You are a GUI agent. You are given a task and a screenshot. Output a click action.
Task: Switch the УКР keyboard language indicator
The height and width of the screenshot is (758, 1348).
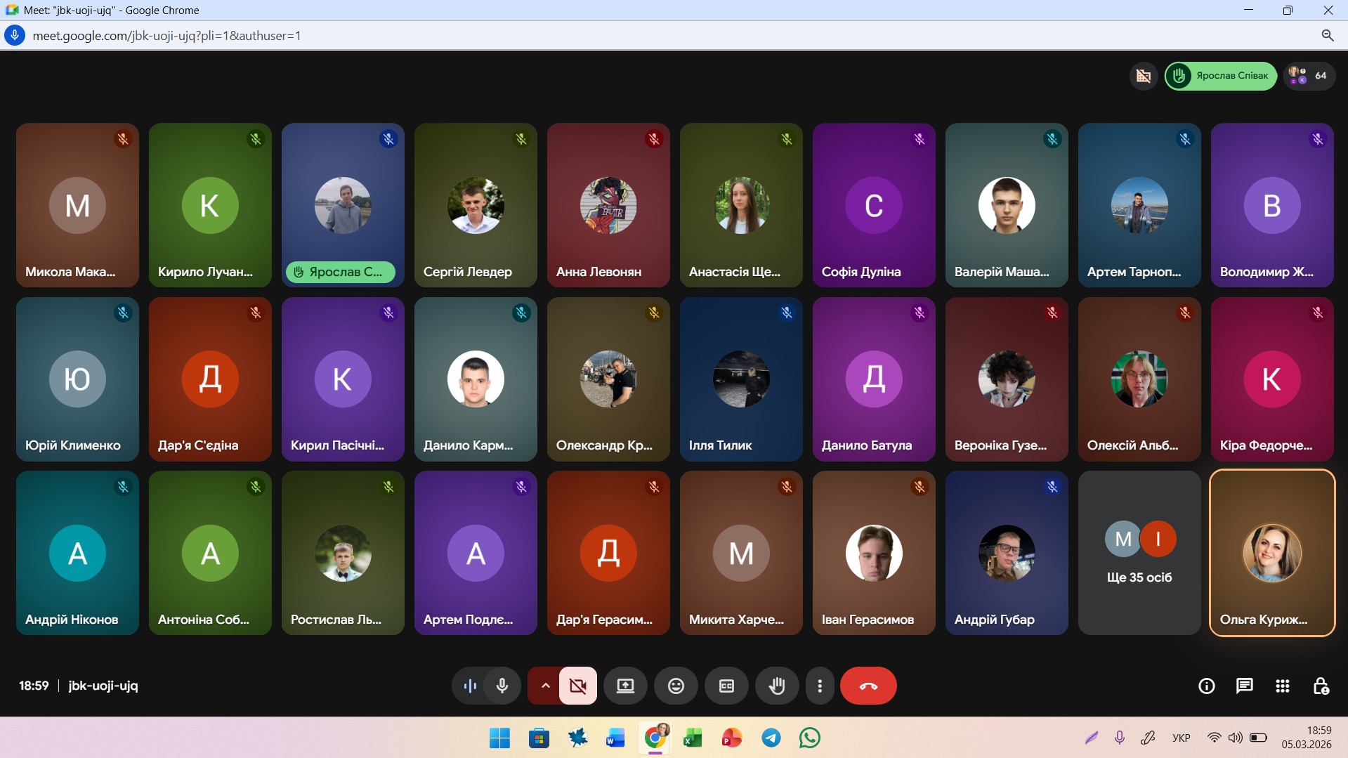click(1181, 738)
